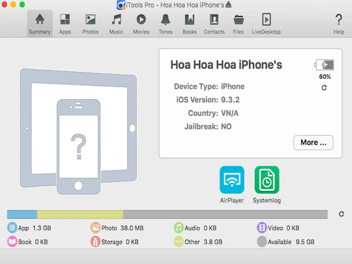The width and height of the screenshot is (352, 264).
Task: Browse device Files from the toolbar
Action: (x=238, y=24)
